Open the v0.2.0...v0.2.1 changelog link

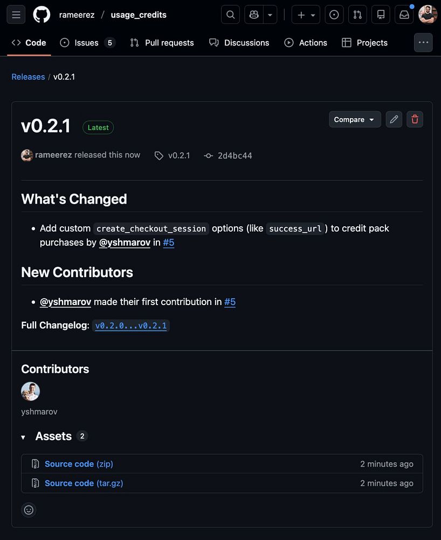coord(132,326)
